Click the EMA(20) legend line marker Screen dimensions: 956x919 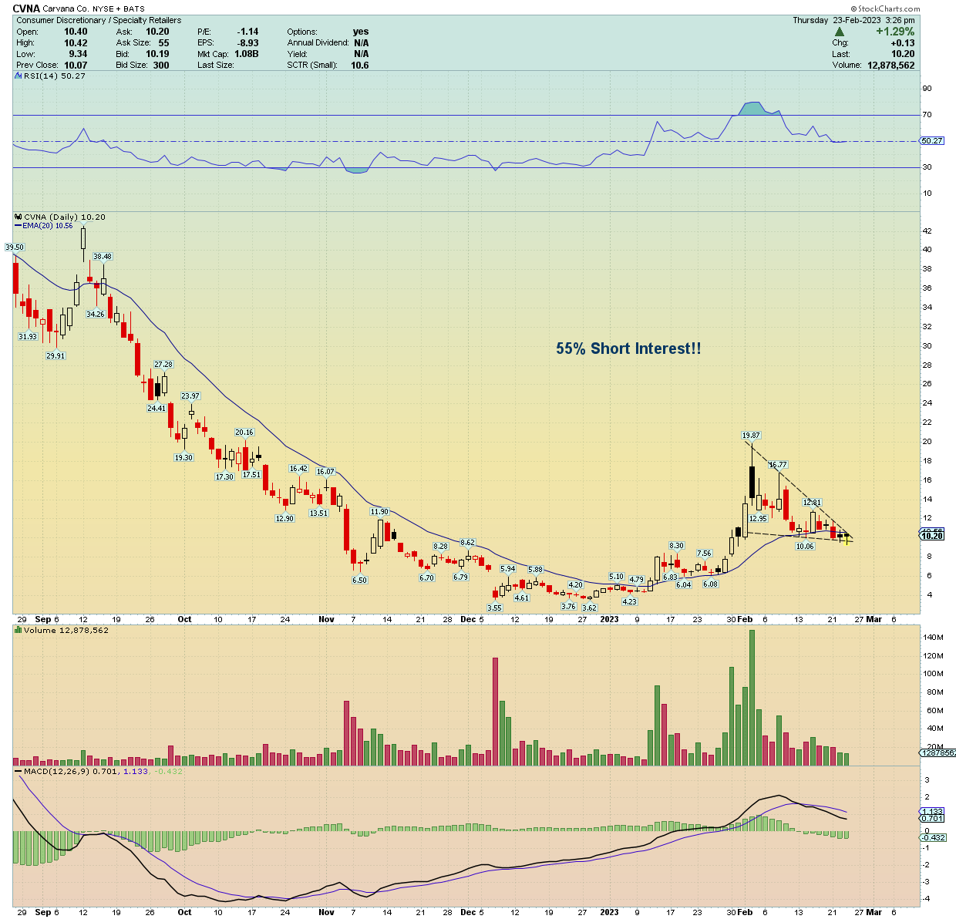pos(19,226)
